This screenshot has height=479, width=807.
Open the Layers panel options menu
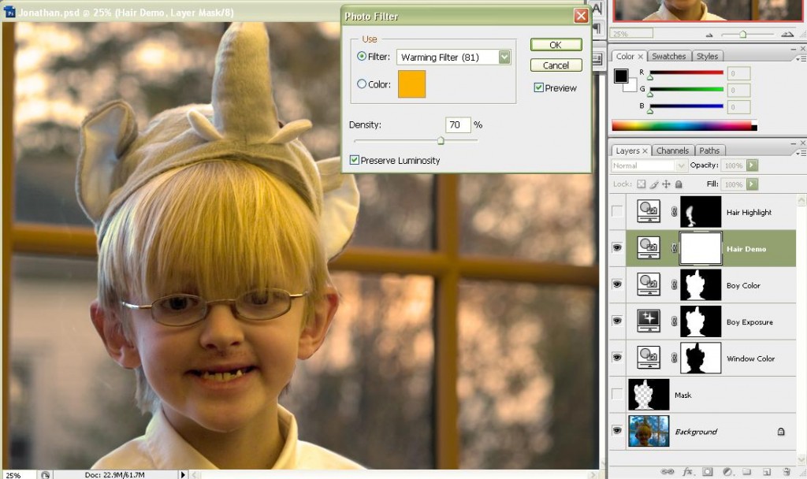[x=801, y=153]
